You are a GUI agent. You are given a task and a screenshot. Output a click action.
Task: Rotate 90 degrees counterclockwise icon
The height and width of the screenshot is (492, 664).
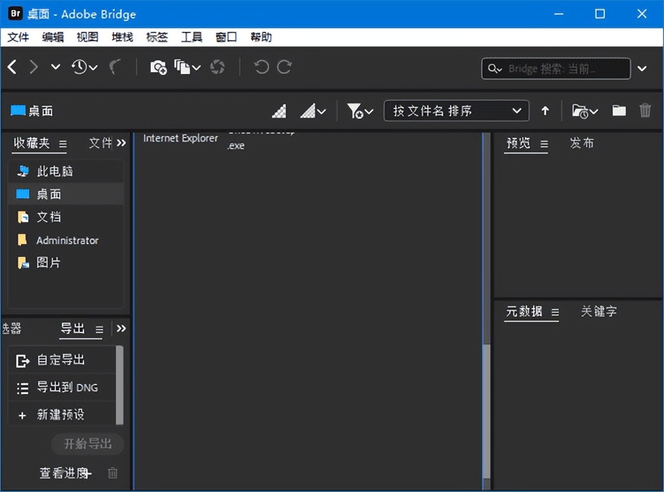[261, 67]
